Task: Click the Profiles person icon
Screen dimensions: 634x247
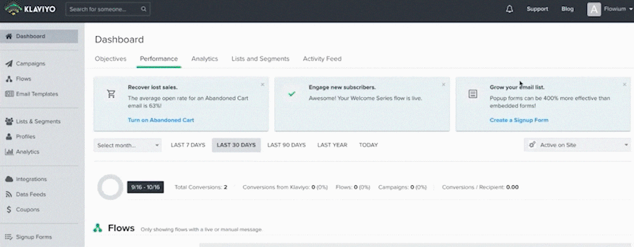Action: pos(9,137)
